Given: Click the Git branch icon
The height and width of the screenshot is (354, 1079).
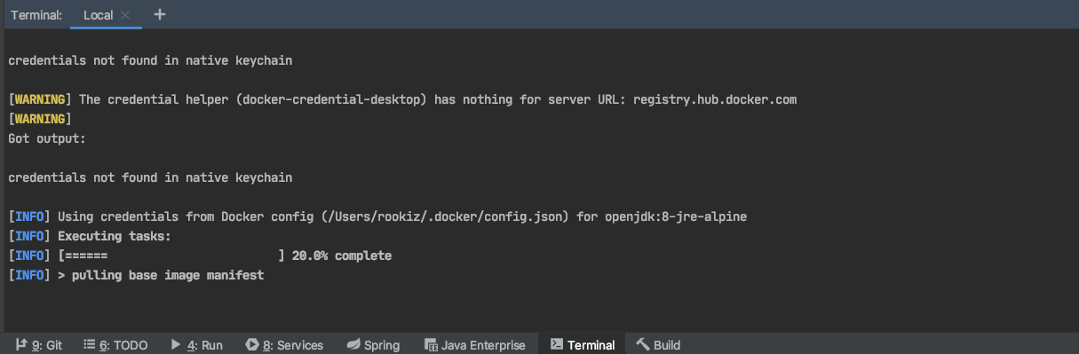Looking at the screenshot, I should coord(21,344).
